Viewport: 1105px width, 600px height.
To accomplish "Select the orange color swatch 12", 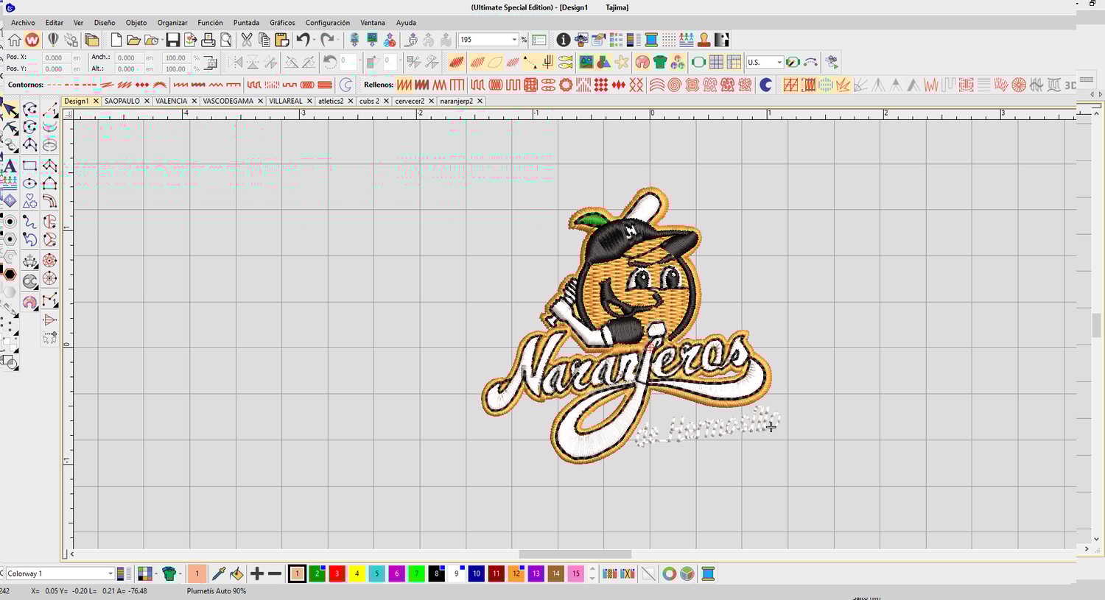I will 516,573.
